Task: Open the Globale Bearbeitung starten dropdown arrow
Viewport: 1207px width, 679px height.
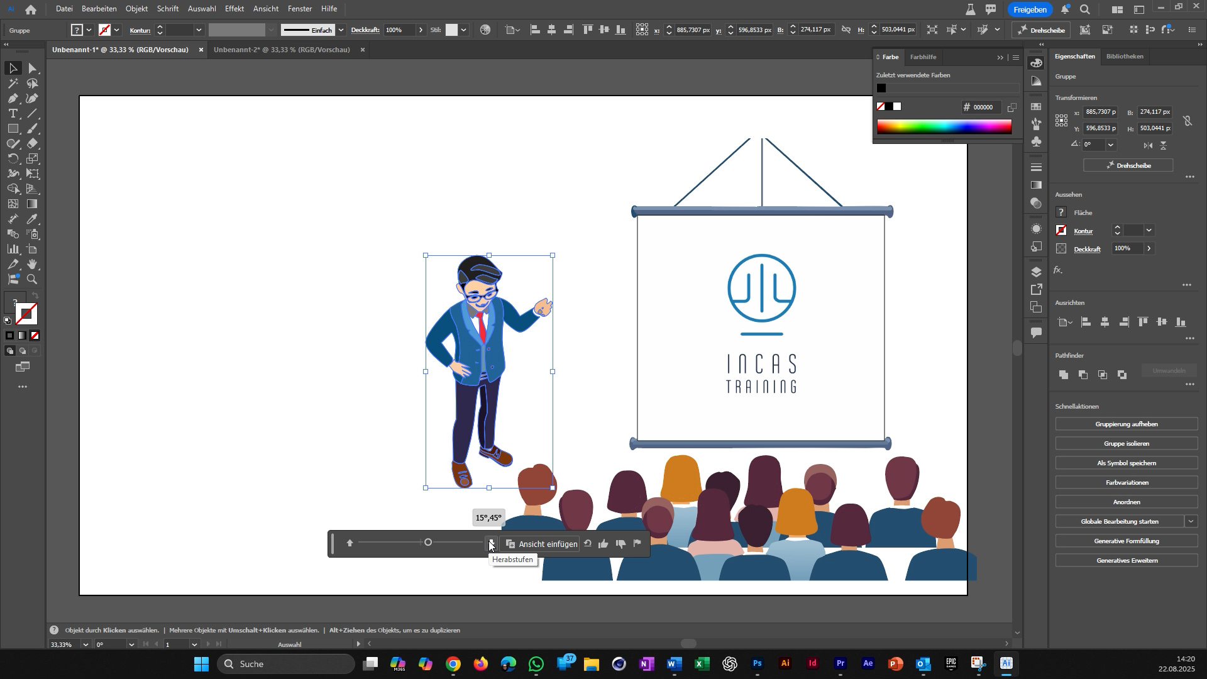Action: tap(1191, 522)
